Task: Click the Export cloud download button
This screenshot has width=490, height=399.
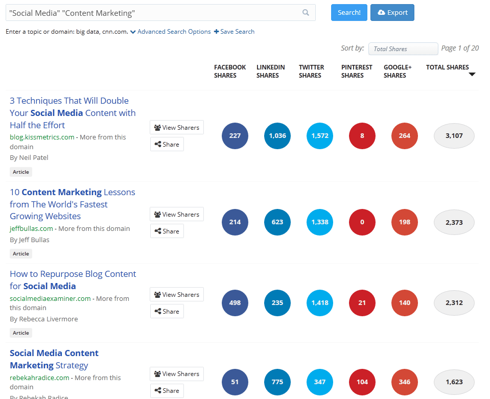Action: click(392, 13)
